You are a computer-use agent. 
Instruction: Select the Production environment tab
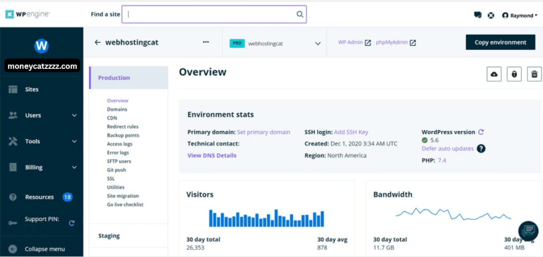pyautogui.click(x=128, y=78)
